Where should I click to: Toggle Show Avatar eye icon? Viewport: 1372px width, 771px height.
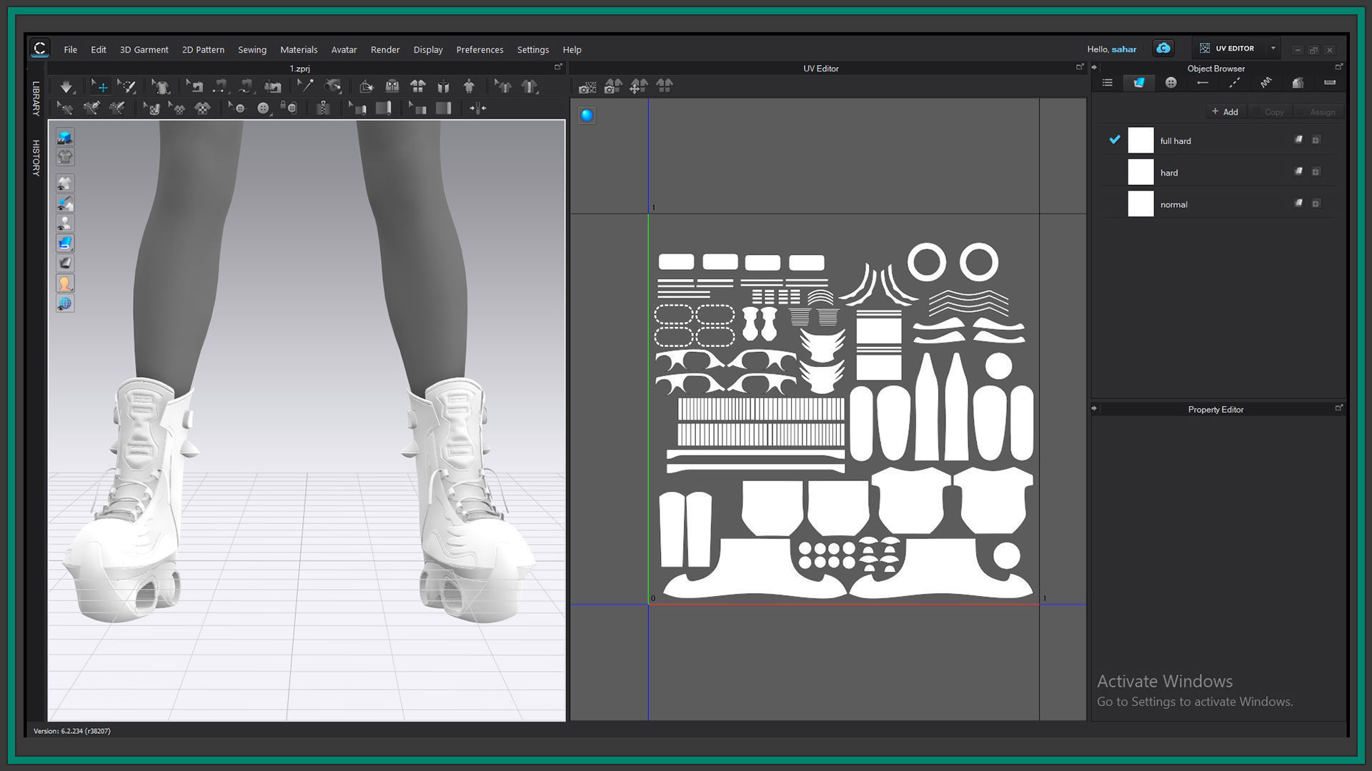(65, 223)
